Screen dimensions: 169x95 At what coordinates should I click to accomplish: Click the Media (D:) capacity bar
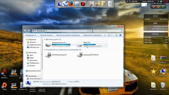[95, 44]
